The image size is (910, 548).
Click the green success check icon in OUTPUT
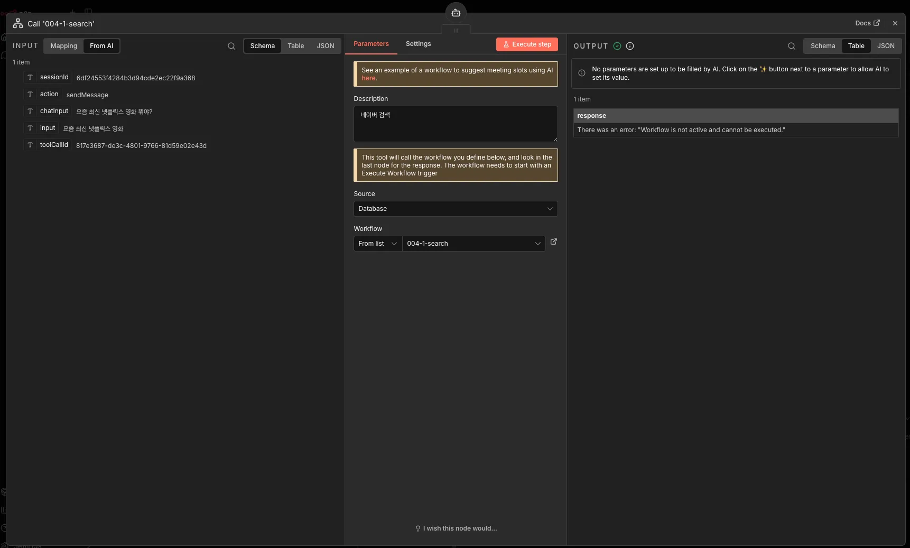pyautogui.click(x=617, y=46)
